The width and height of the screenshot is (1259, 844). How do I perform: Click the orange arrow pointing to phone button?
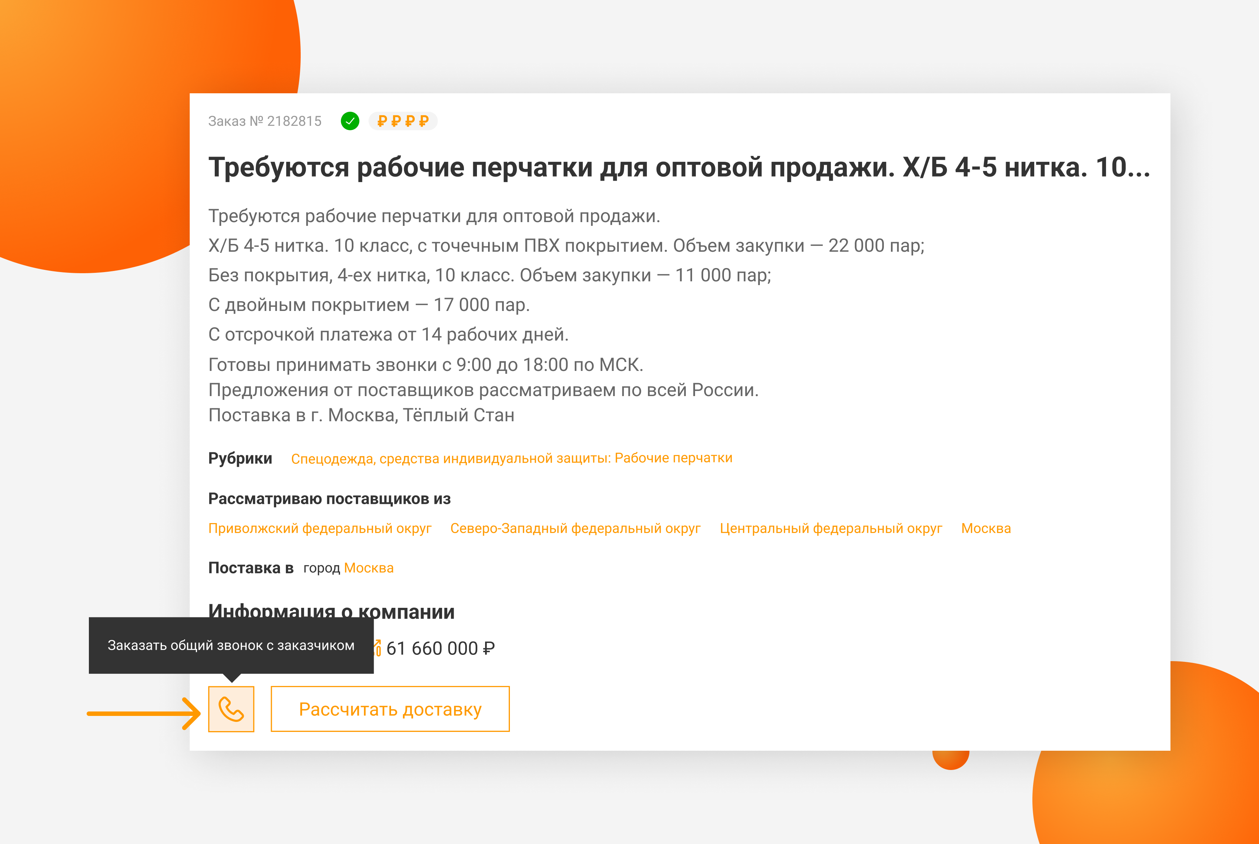(x=144, y=714)
